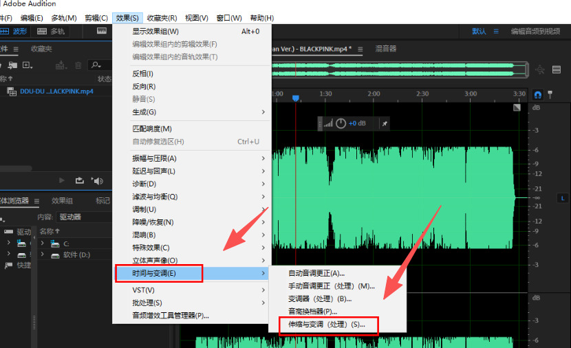Image resolution: width=571 pixels, height=348 pixels.
Task: Open the 窗口(W) menu
Action: 229,18
